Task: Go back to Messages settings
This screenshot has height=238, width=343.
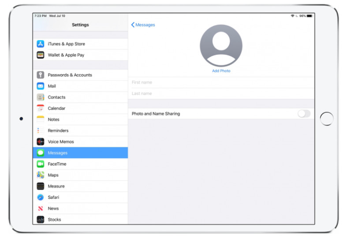Action: [x=143, y=25]
